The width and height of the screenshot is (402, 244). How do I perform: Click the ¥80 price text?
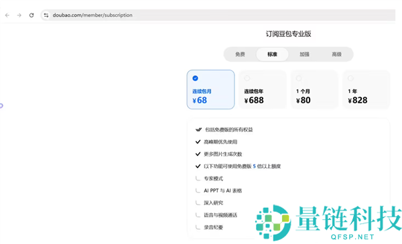click(x=304, y=101)
